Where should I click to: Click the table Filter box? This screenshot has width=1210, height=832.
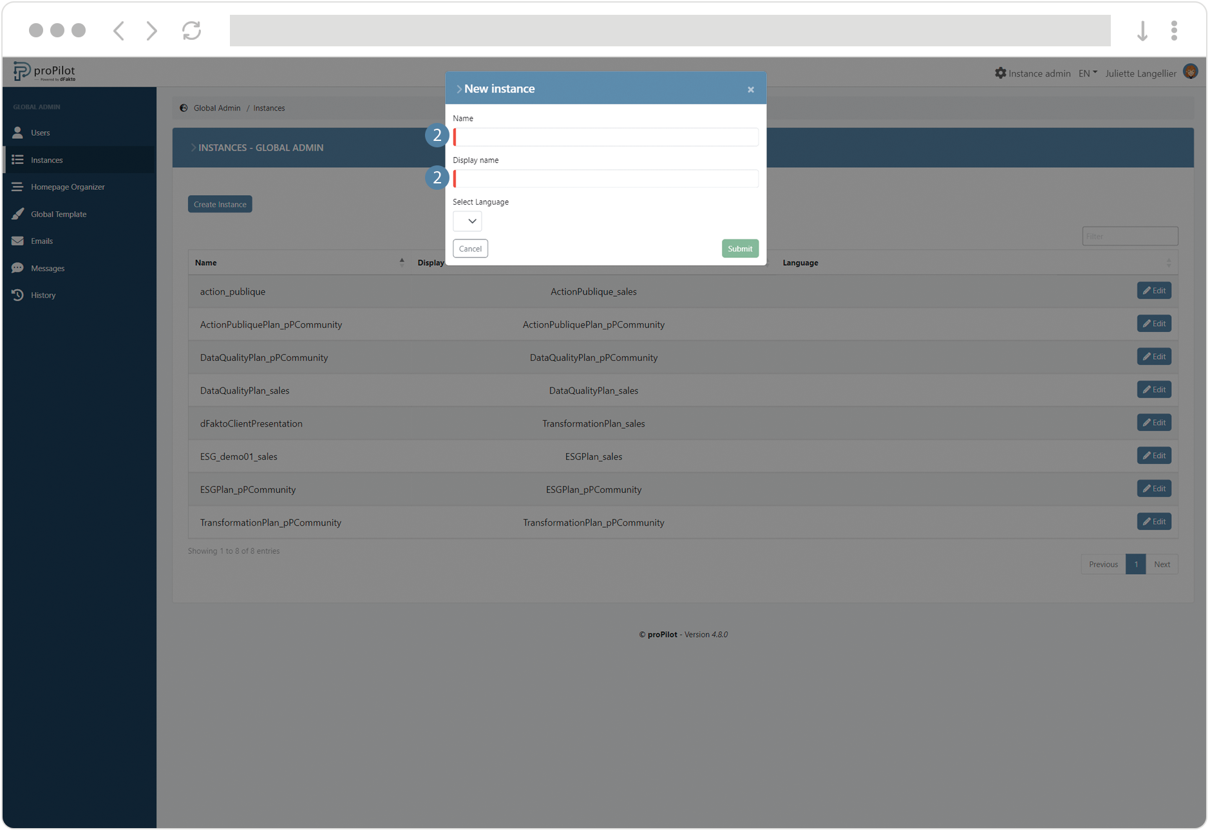(x=1130, y=236)
